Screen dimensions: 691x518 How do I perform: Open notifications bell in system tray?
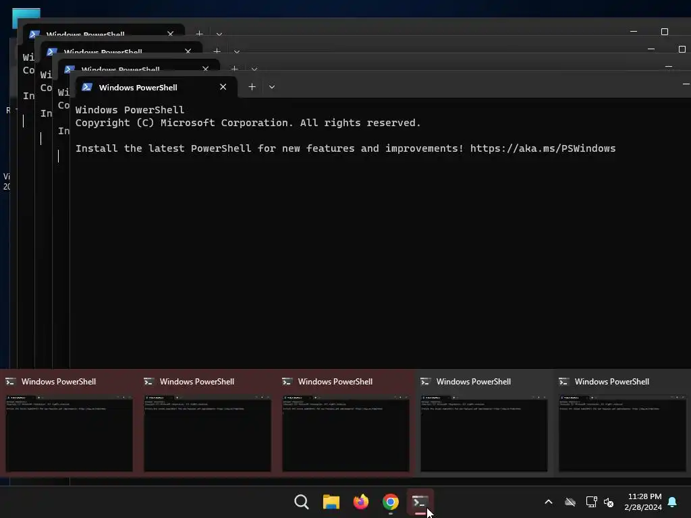pos(673,502)
